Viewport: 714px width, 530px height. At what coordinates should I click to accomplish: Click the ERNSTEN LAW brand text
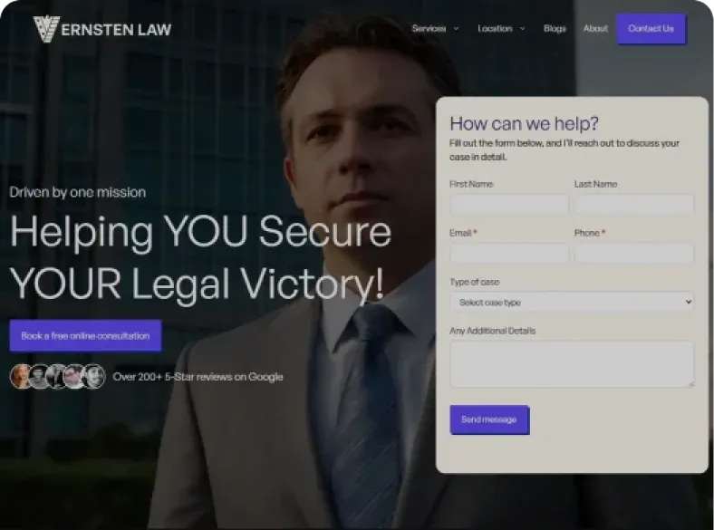point(116,30)
